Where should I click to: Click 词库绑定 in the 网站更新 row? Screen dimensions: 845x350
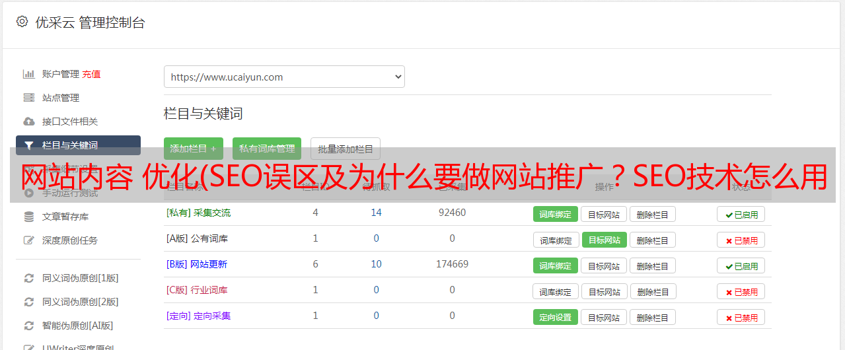(555, 265)
